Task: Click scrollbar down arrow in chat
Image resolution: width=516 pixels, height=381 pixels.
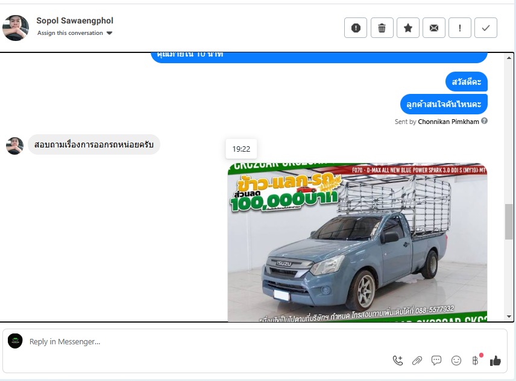Action: [509, 317]
